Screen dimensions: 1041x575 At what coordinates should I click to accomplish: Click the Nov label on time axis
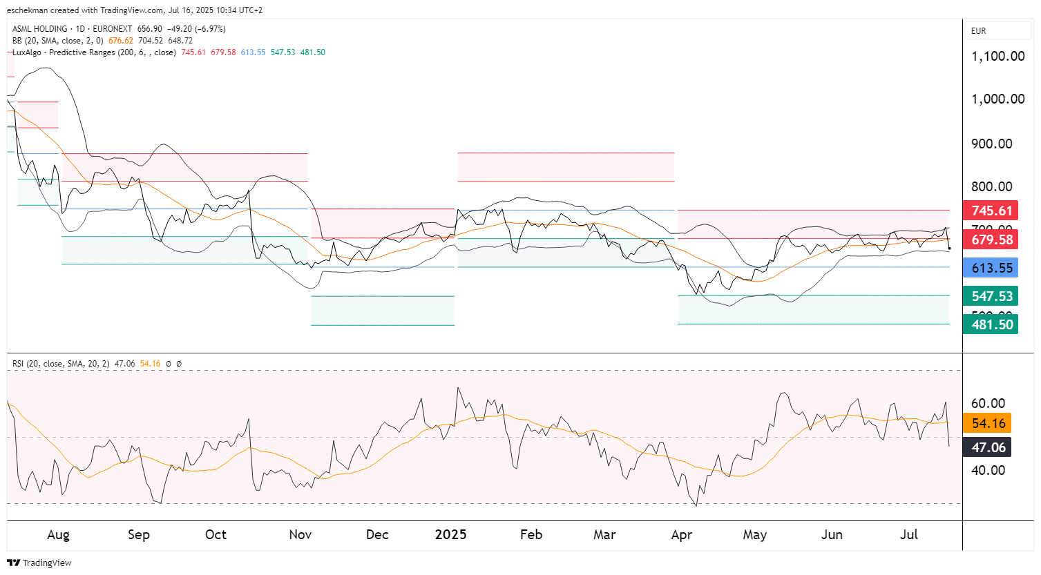coord(300,535)
